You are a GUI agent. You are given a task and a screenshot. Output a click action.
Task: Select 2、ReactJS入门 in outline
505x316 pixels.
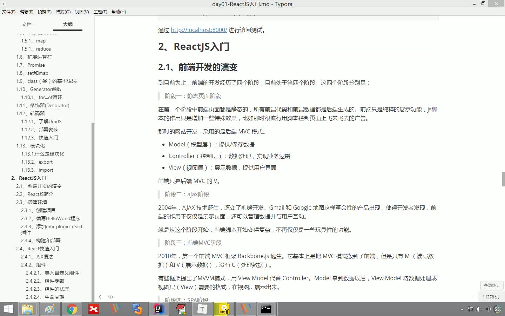pos(29,178)
